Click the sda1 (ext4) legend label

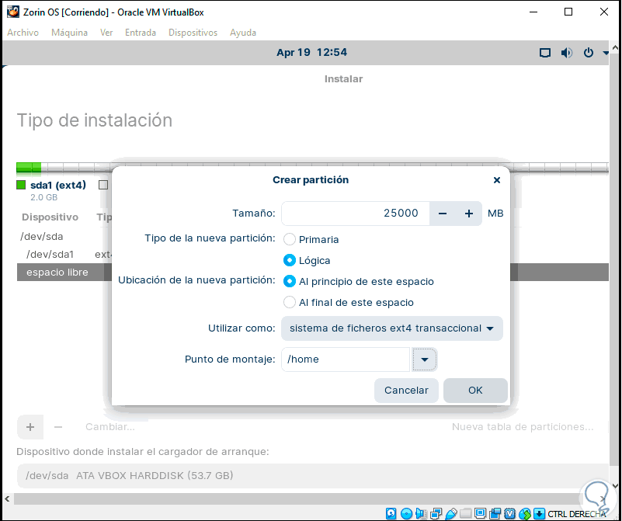58,185
